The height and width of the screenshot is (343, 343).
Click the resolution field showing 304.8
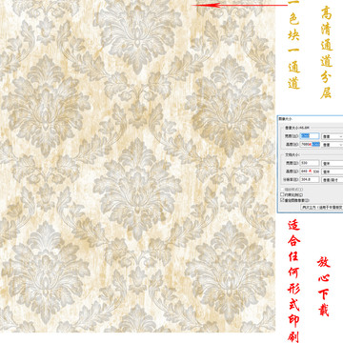click(310, 179)
